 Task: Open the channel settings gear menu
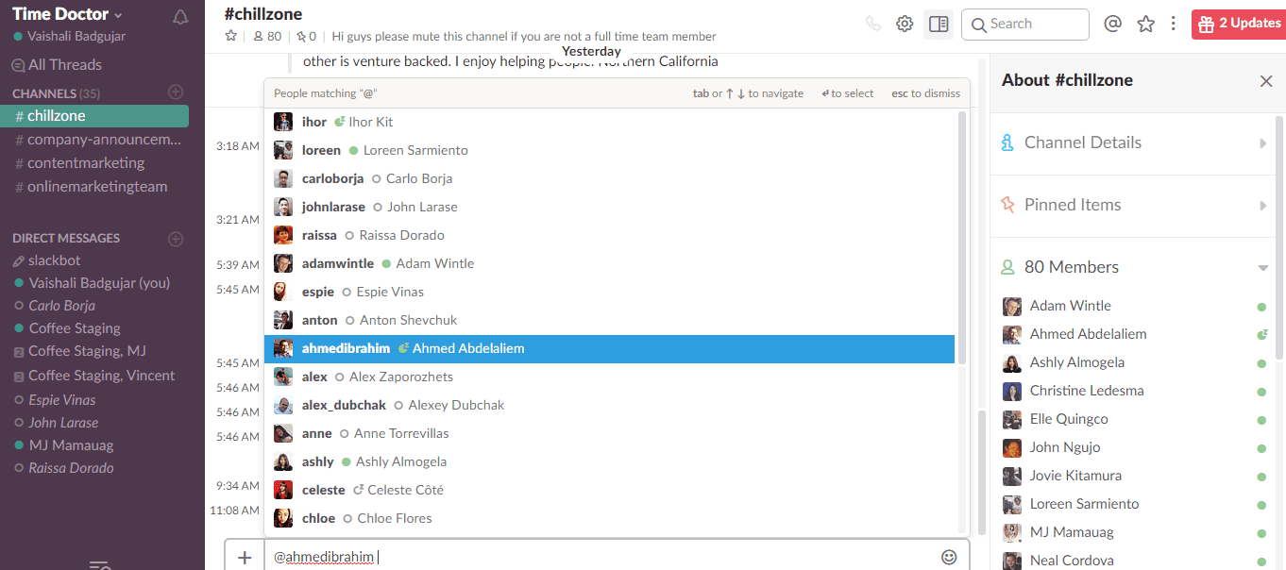(905, 24)
